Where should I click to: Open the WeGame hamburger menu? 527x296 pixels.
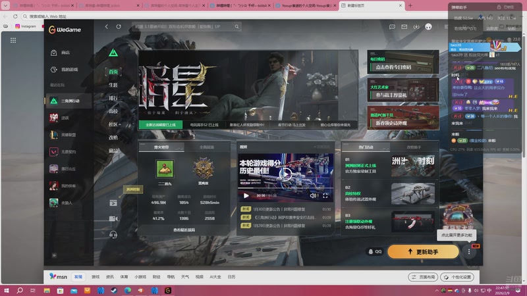[x=446, y=27]
